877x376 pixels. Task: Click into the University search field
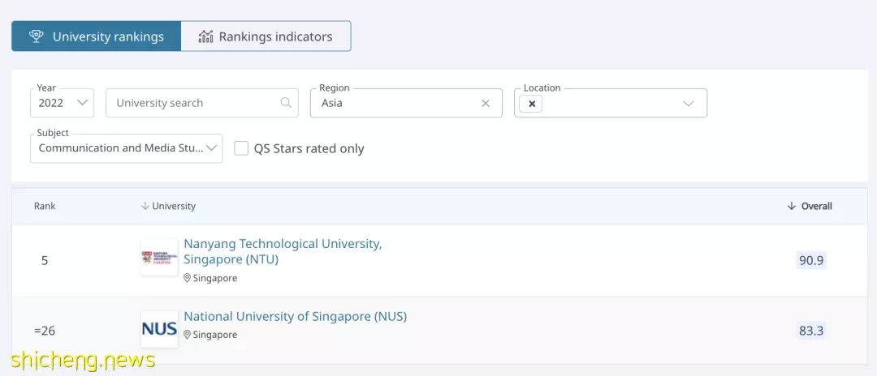(202, 103)
